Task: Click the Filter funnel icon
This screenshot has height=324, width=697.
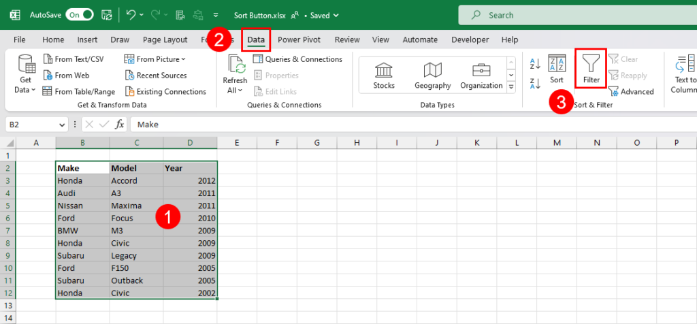Action: 591,63
